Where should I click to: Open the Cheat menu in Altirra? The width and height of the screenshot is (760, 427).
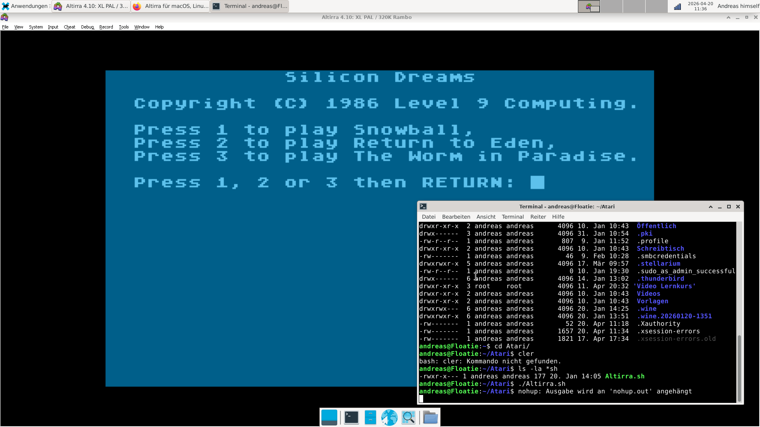point(69,27)
